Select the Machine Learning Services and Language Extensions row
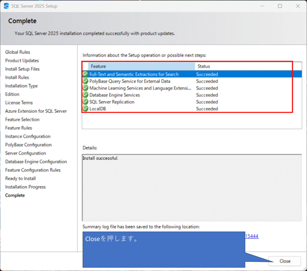Image resolution: width=307 pixels, height=271 pixels. coord(192,88)
